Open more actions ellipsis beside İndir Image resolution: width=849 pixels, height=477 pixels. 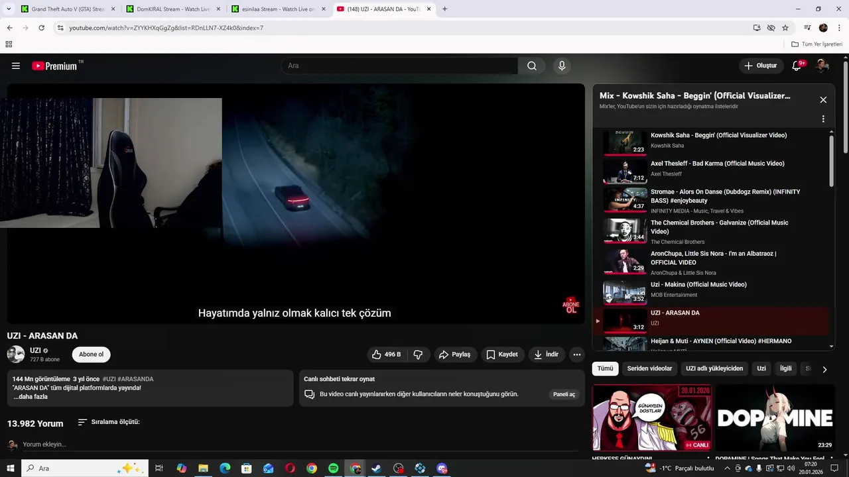pyautogui.click(x=577, y=354)
